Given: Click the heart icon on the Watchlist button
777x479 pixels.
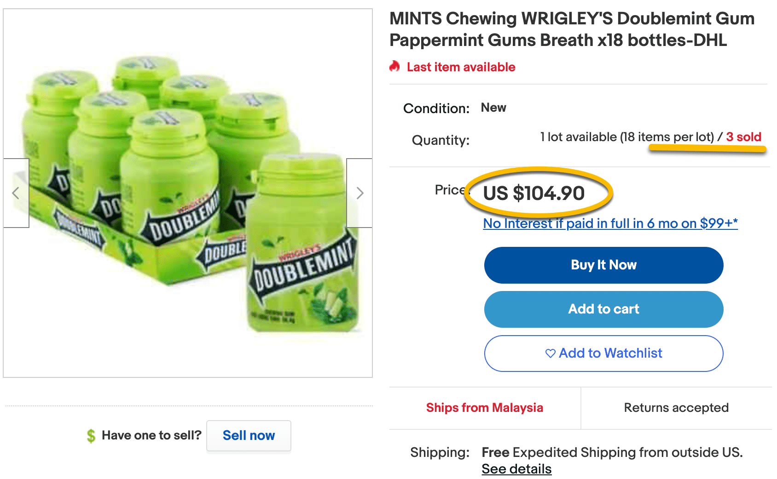Looking at the screenshot, I should click(550, 354).
